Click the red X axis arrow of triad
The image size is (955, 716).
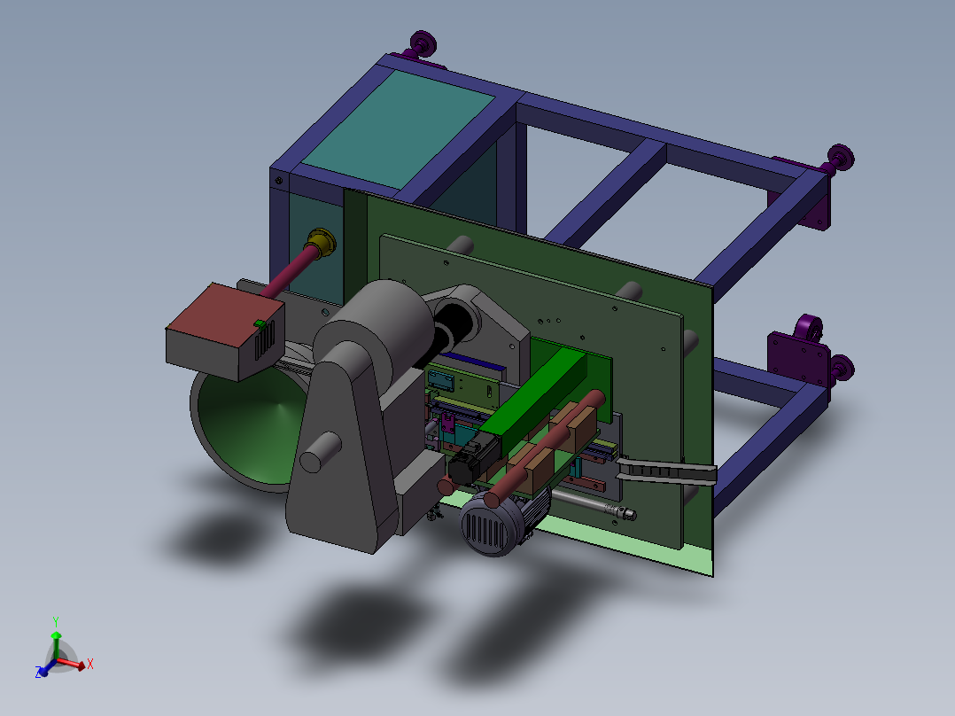click(x=75, y=665)
